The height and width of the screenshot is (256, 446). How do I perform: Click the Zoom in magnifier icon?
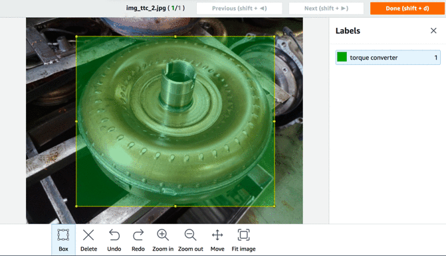pos(163,235)
